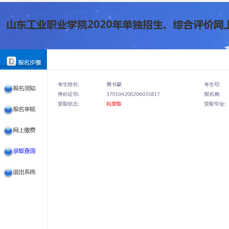Click the 报名费: label

[x=212, y=94]
